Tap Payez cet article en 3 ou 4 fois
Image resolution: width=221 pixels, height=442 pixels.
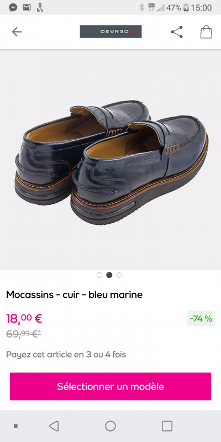click(x=66, y=354)
